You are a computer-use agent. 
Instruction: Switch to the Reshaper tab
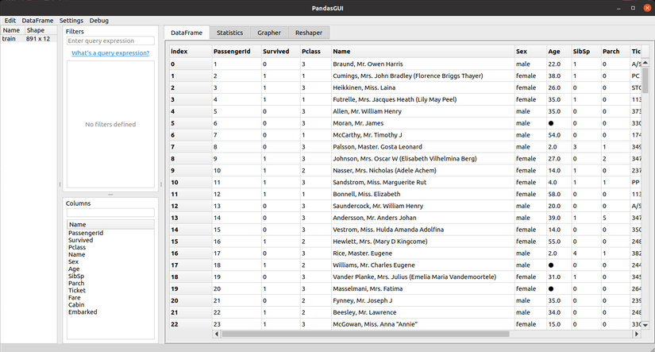tap(309, 33)
